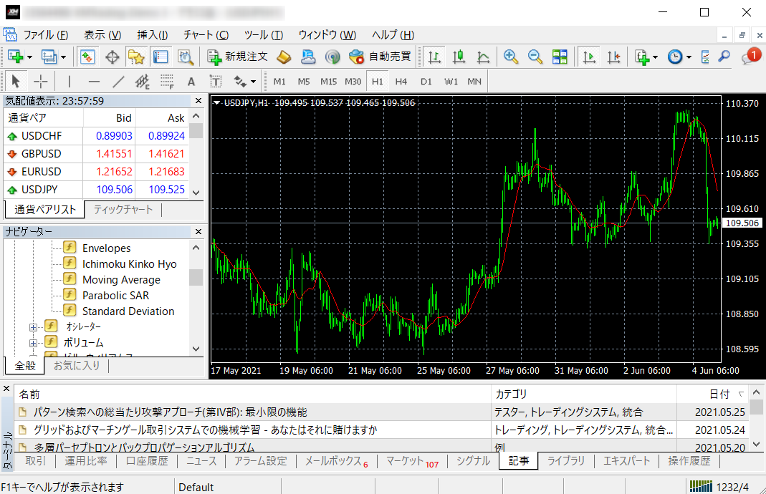Expand the ボリューム tree node
This screenshot has width=766, height=494.
33,343
